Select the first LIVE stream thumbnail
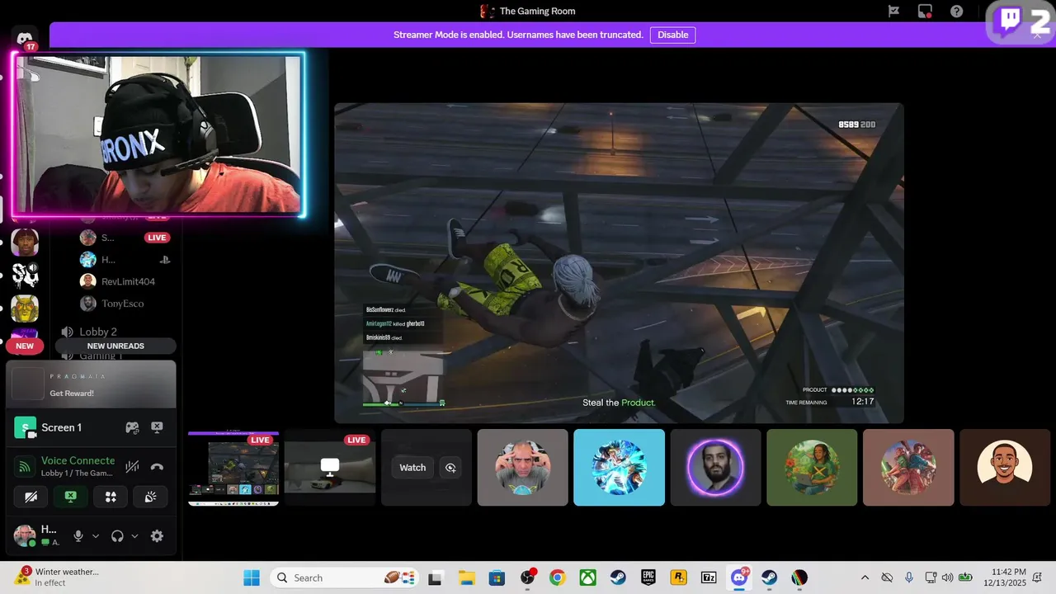The image size is (1056, 594). tap(233, 468)
